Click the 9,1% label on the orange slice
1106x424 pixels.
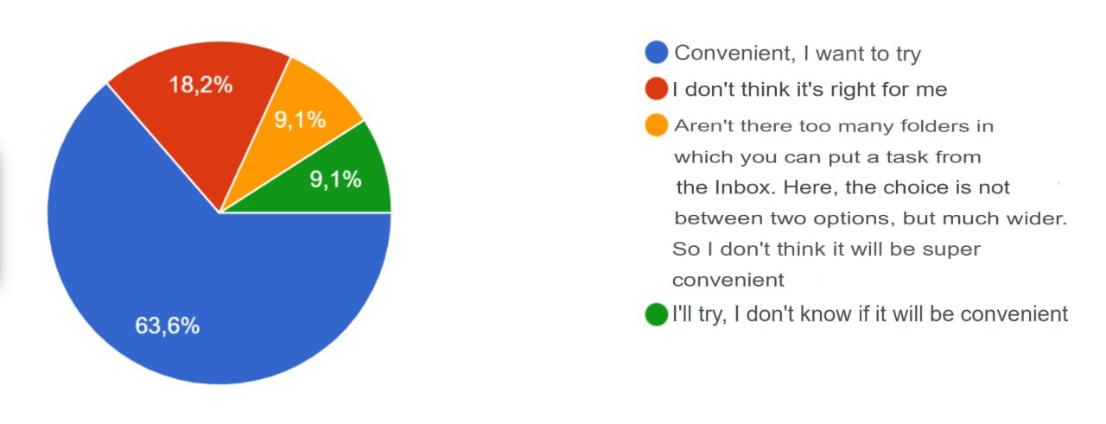pyautogui.click(x=301, y=120)
